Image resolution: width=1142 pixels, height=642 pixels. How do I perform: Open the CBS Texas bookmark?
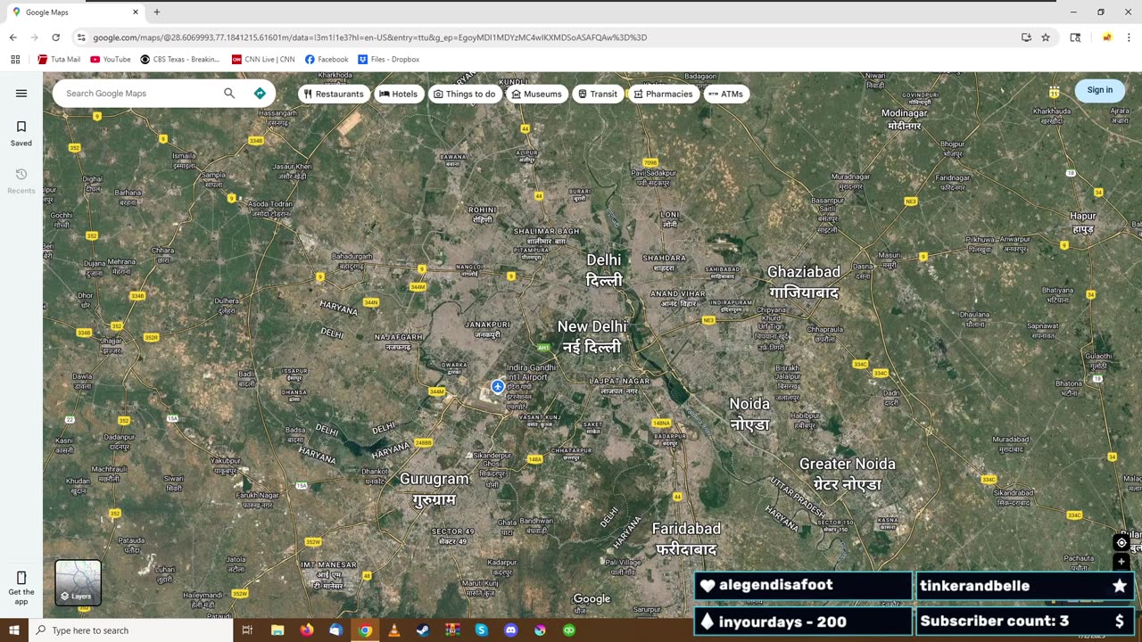coord(179,60)
